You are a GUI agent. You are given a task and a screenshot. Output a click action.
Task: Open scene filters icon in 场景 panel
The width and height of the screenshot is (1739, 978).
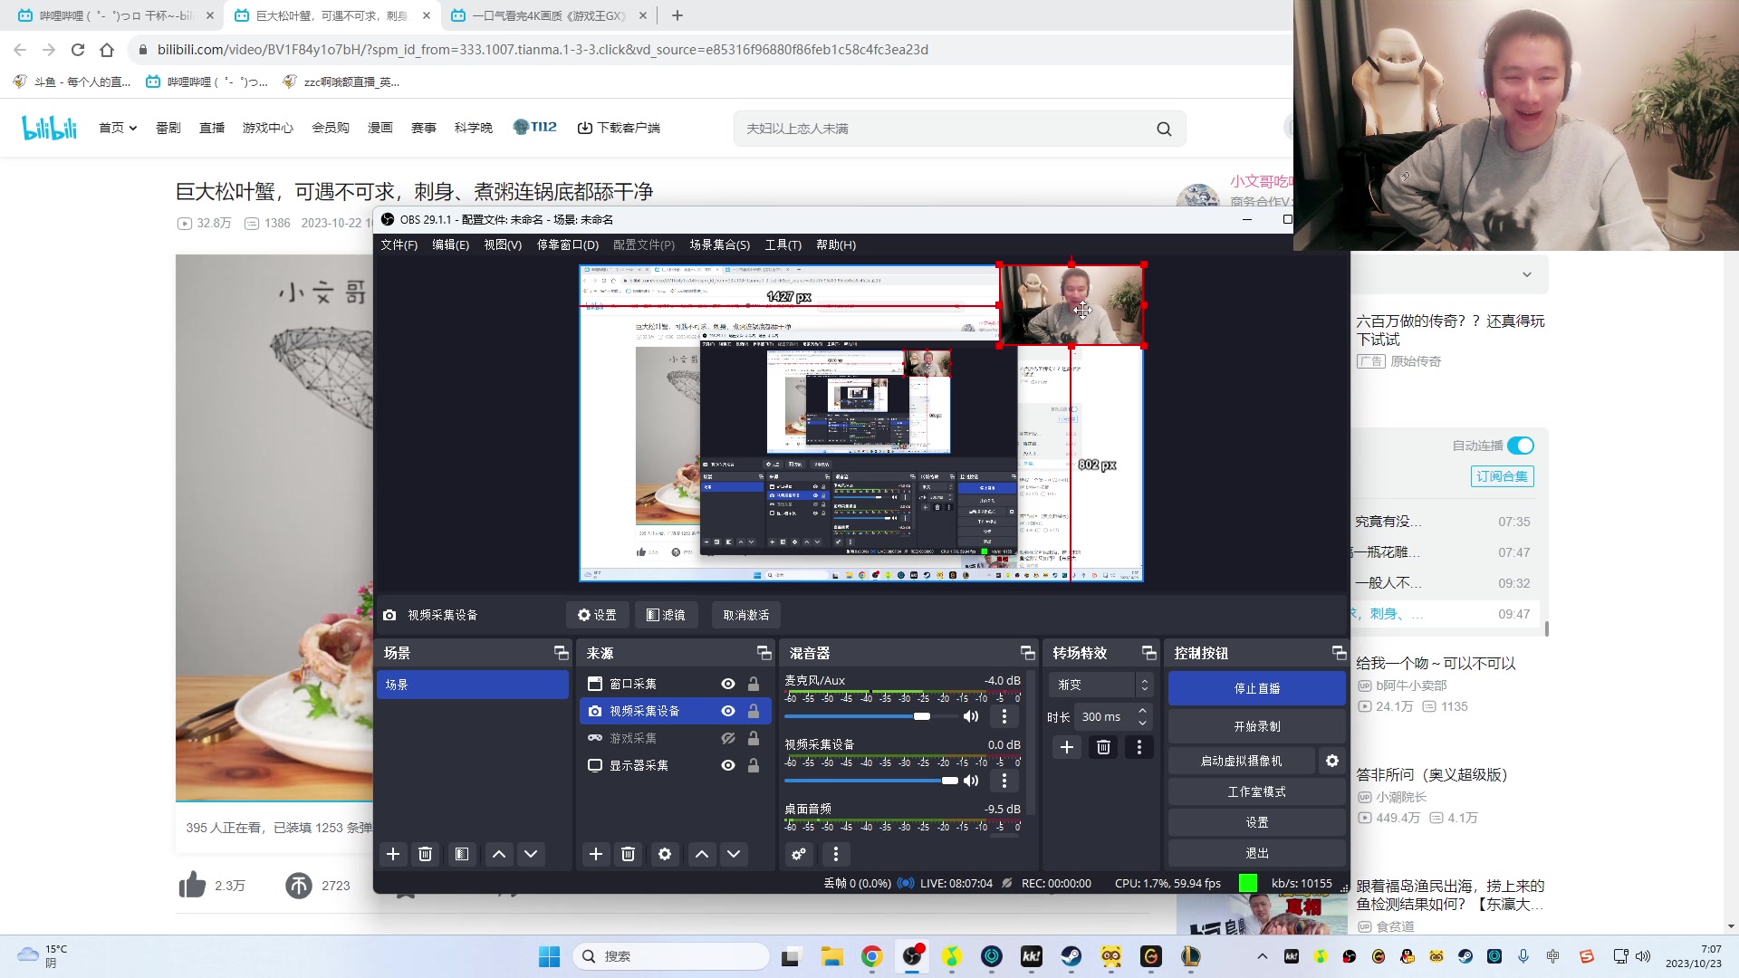pos(462,854)
